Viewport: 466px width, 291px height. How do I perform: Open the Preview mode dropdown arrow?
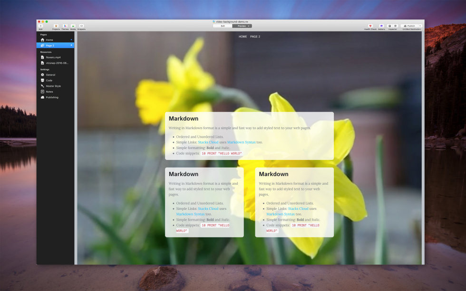249,26
